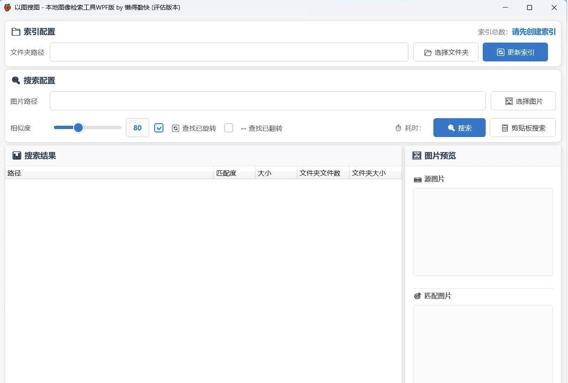The image size is (568, 383).
Task: Click the similarity value box showing 80
Action: pyautogui.click(x=138, y=128)
